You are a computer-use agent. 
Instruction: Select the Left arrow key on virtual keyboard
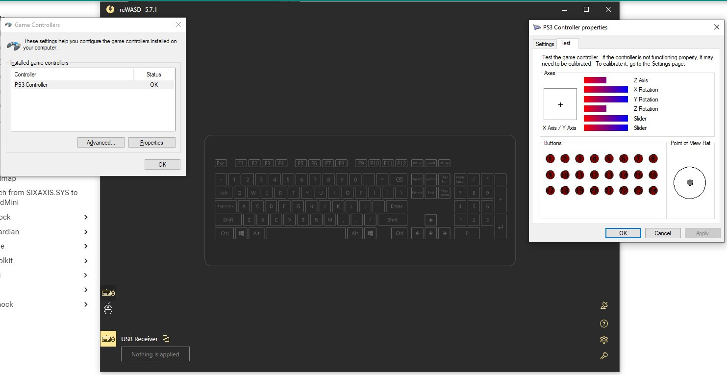417,233
